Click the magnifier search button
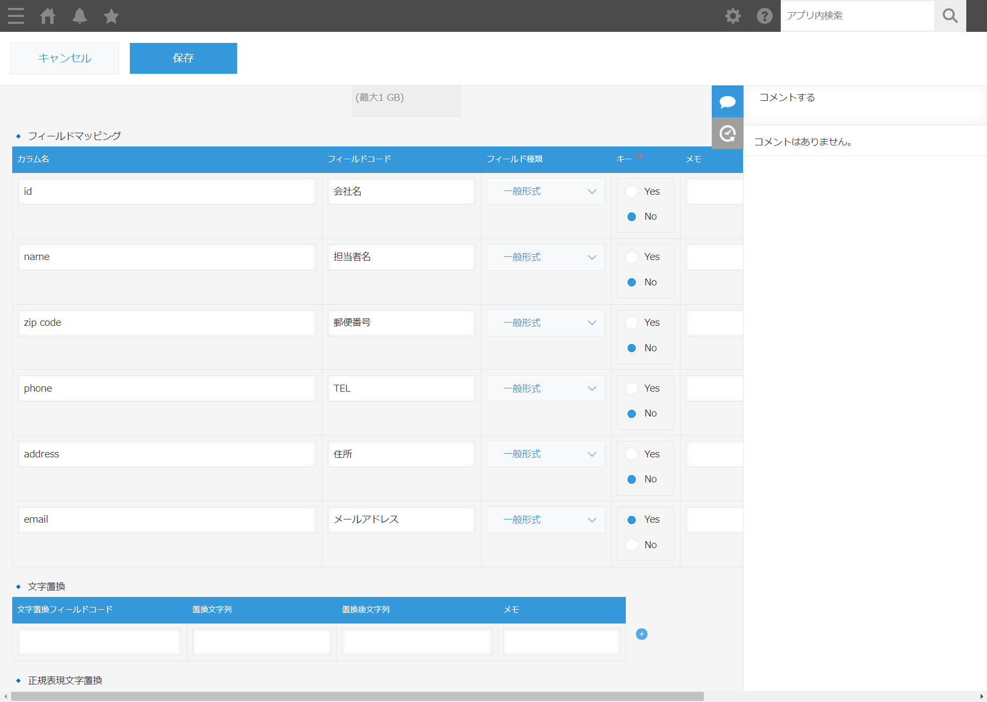The height and width of the screenshot is (702, 987). click(950, 16)
